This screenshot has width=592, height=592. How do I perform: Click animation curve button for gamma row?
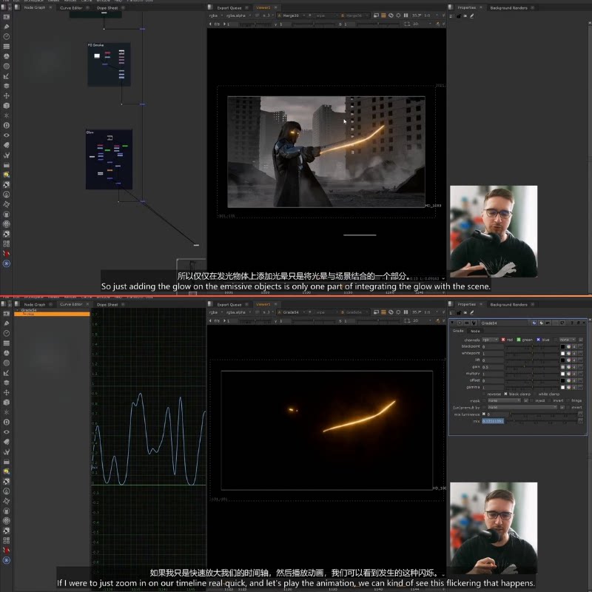pos(580,387)
